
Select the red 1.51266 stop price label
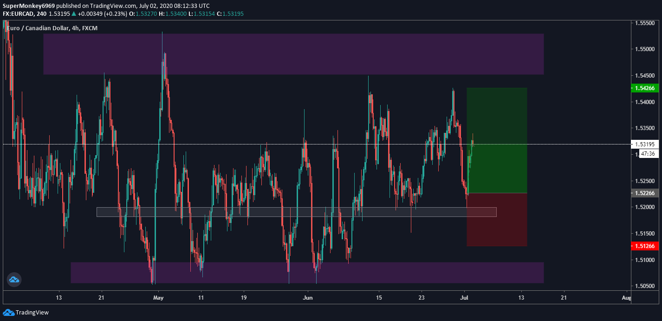(645, 246)
